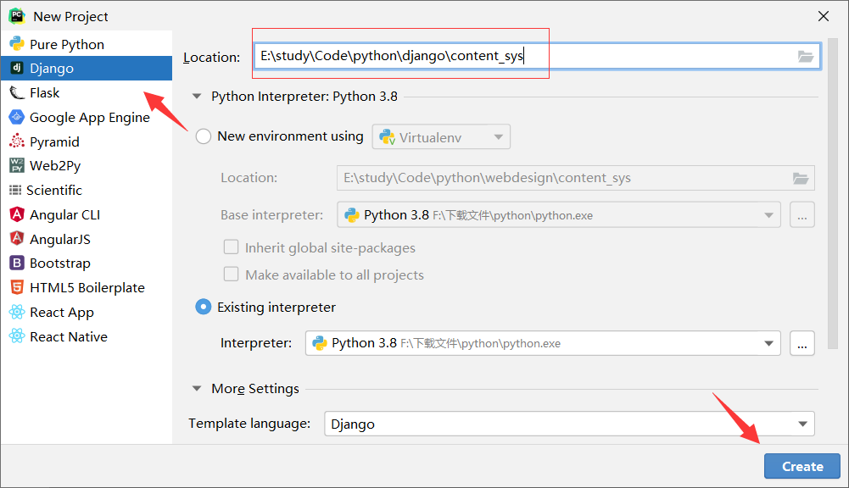Click the vertical scrollbar on the right
Viewport: 849px width, 488px height.
click(x=833, y=195)
